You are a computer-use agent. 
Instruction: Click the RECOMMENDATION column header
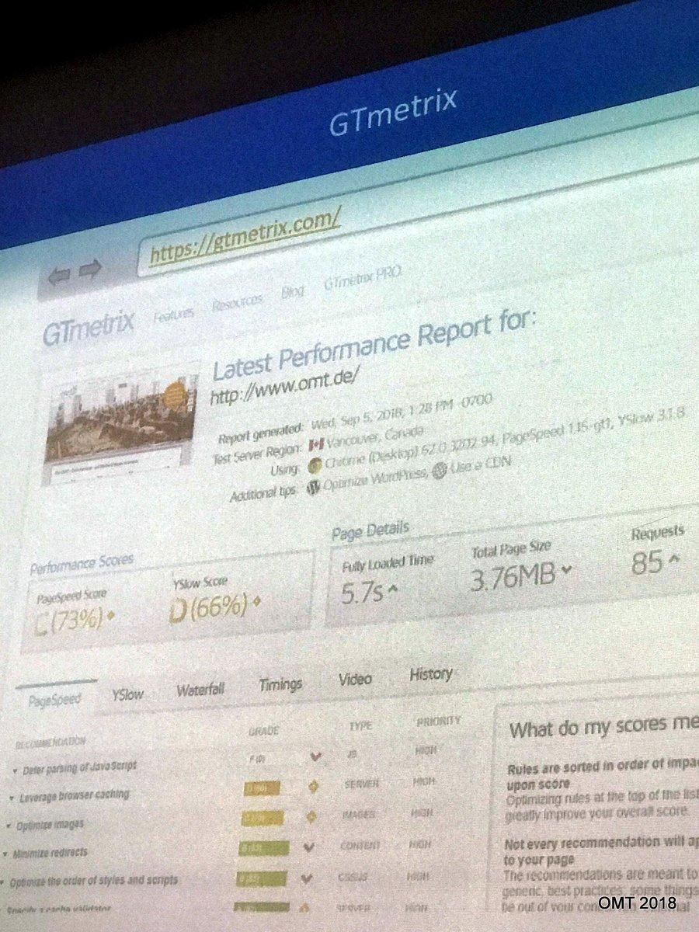[x=50, y=742]
